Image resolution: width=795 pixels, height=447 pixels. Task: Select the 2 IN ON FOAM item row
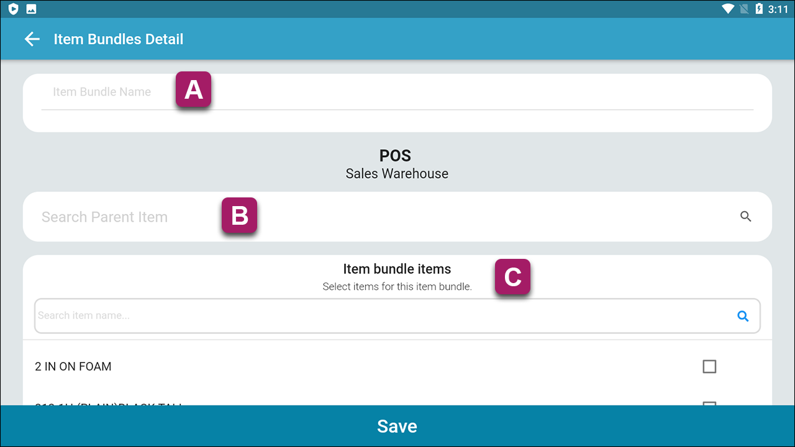[x=397, y=366]
